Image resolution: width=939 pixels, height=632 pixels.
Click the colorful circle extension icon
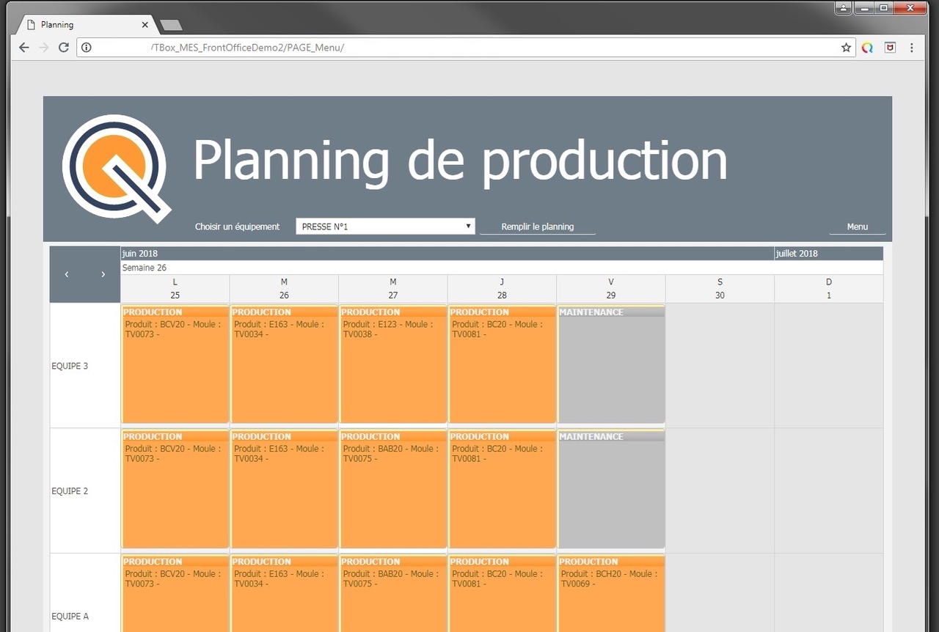pyautogui.click(x=867, y=48)
